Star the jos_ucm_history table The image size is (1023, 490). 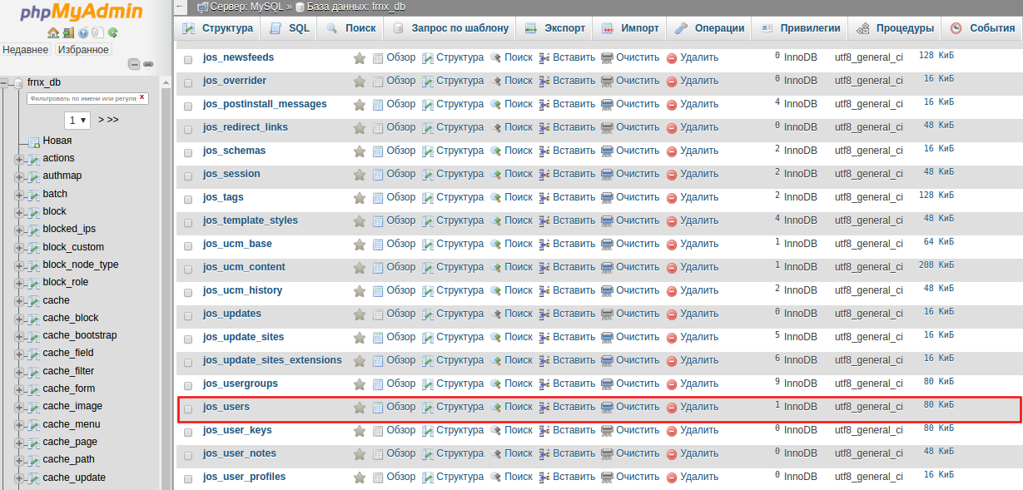tap(360, 291)
